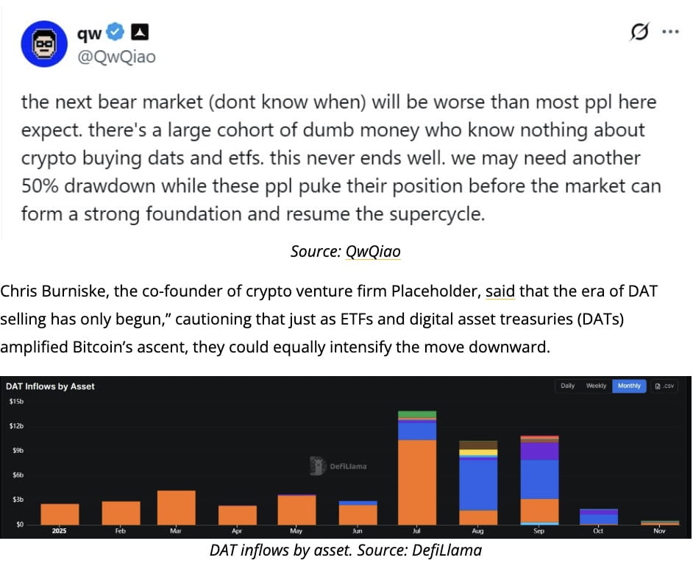The height and width of the screenshot is (577, 693).
Task: Click the qw profile avatar
Action: [44, 43]
